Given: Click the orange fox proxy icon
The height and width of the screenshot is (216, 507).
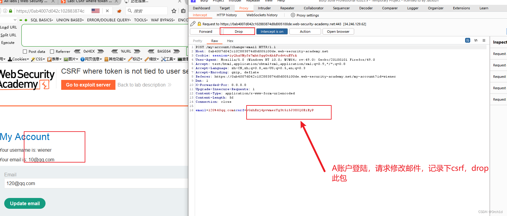Looking at the screenshot, I should click(119, 11).
